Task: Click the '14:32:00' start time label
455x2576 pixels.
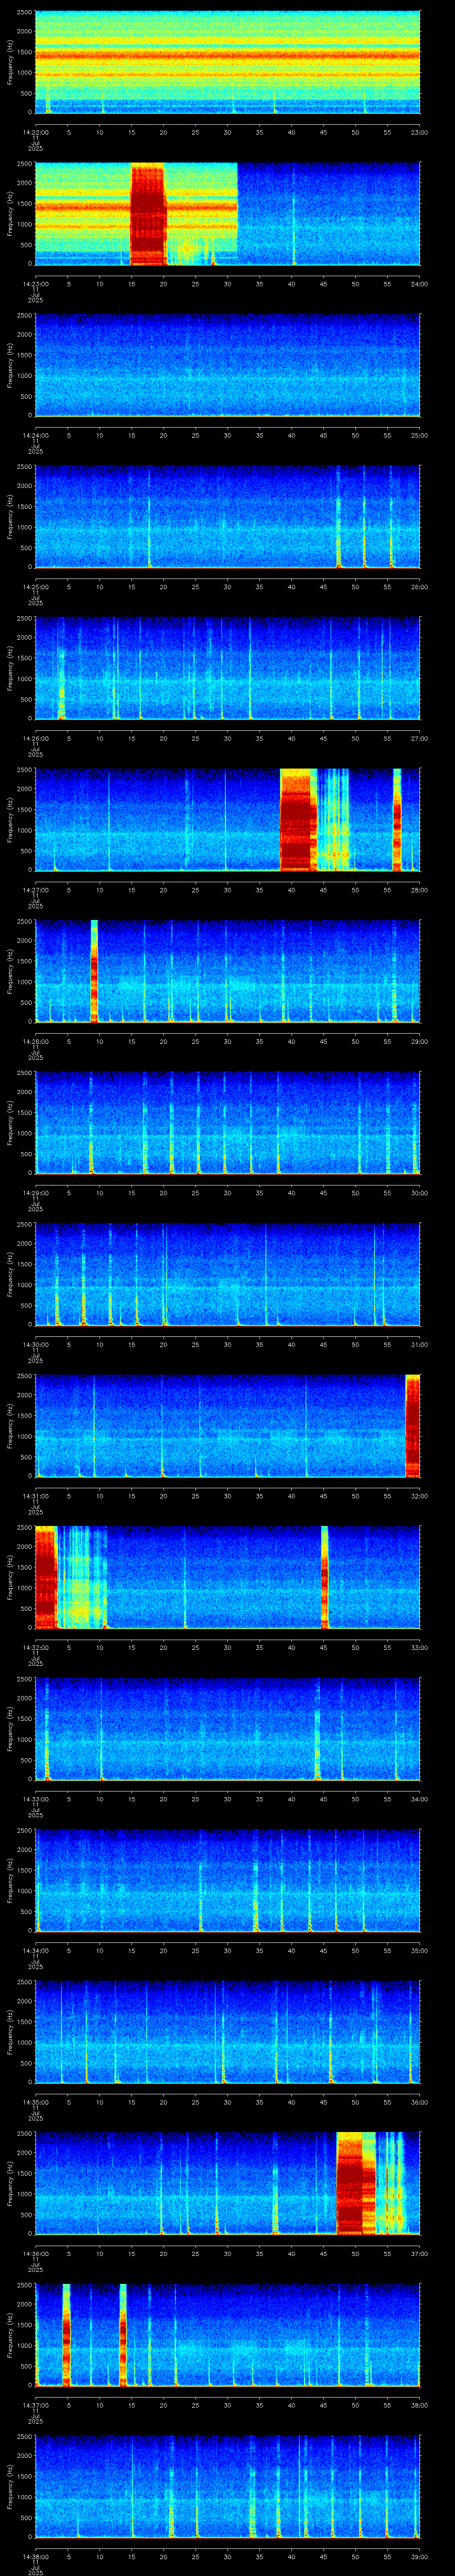Action: click(35, 1647)
